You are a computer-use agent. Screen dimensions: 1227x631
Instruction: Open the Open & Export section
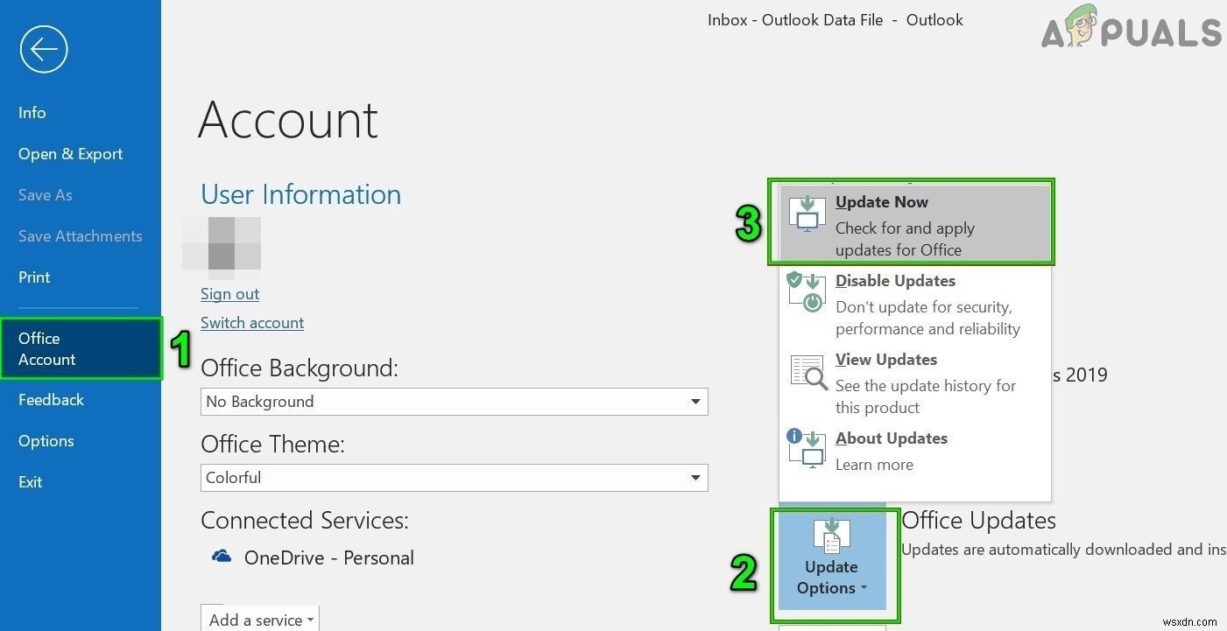coord(70,153)
